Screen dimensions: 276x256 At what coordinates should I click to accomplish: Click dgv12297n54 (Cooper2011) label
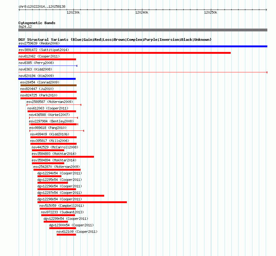(x=60, y=193)
